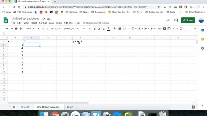Screen dimensions: 207x116
Task: Open the Banking bookmarks folder
Action: [71, 12]
